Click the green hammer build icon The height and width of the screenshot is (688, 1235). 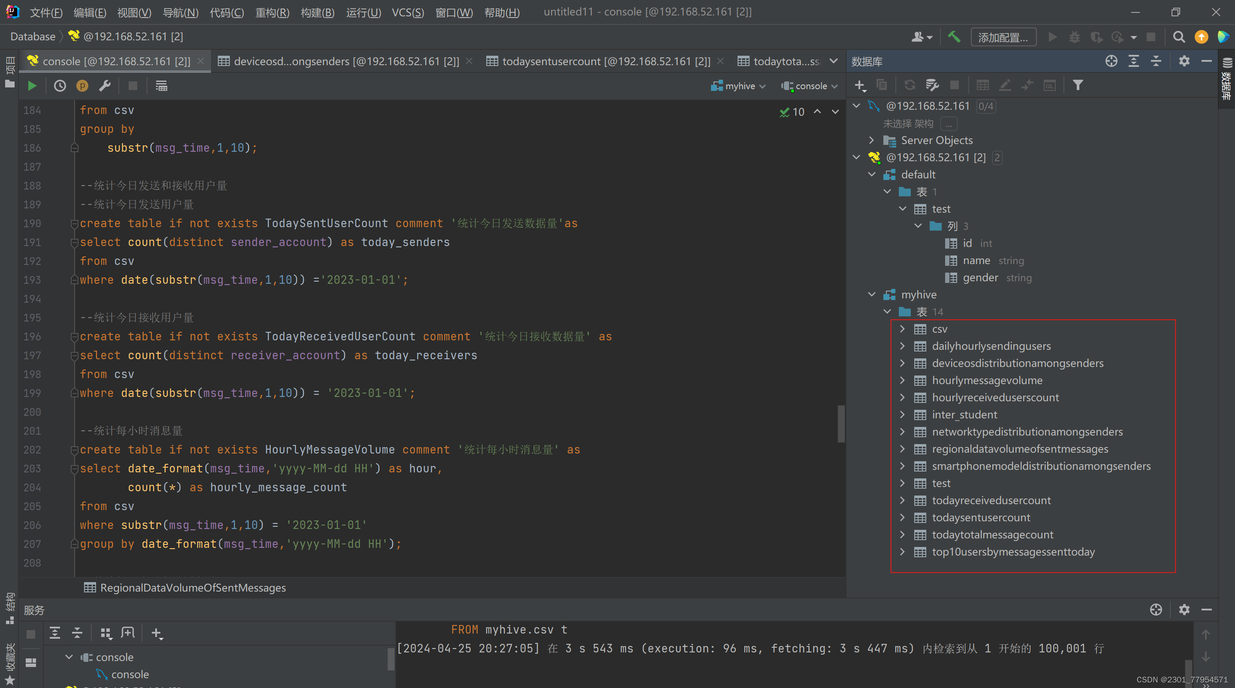[954, 37]
